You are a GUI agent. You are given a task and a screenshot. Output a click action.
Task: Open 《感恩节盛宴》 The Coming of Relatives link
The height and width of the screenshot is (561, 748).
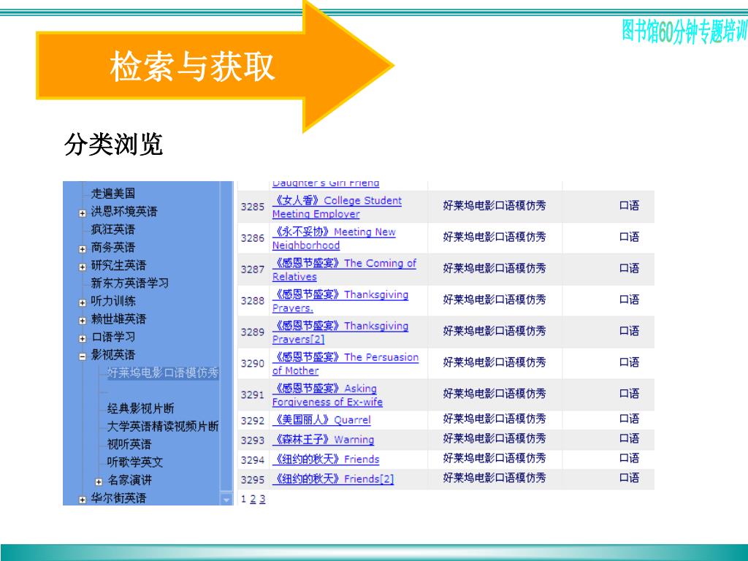point(344,270)
